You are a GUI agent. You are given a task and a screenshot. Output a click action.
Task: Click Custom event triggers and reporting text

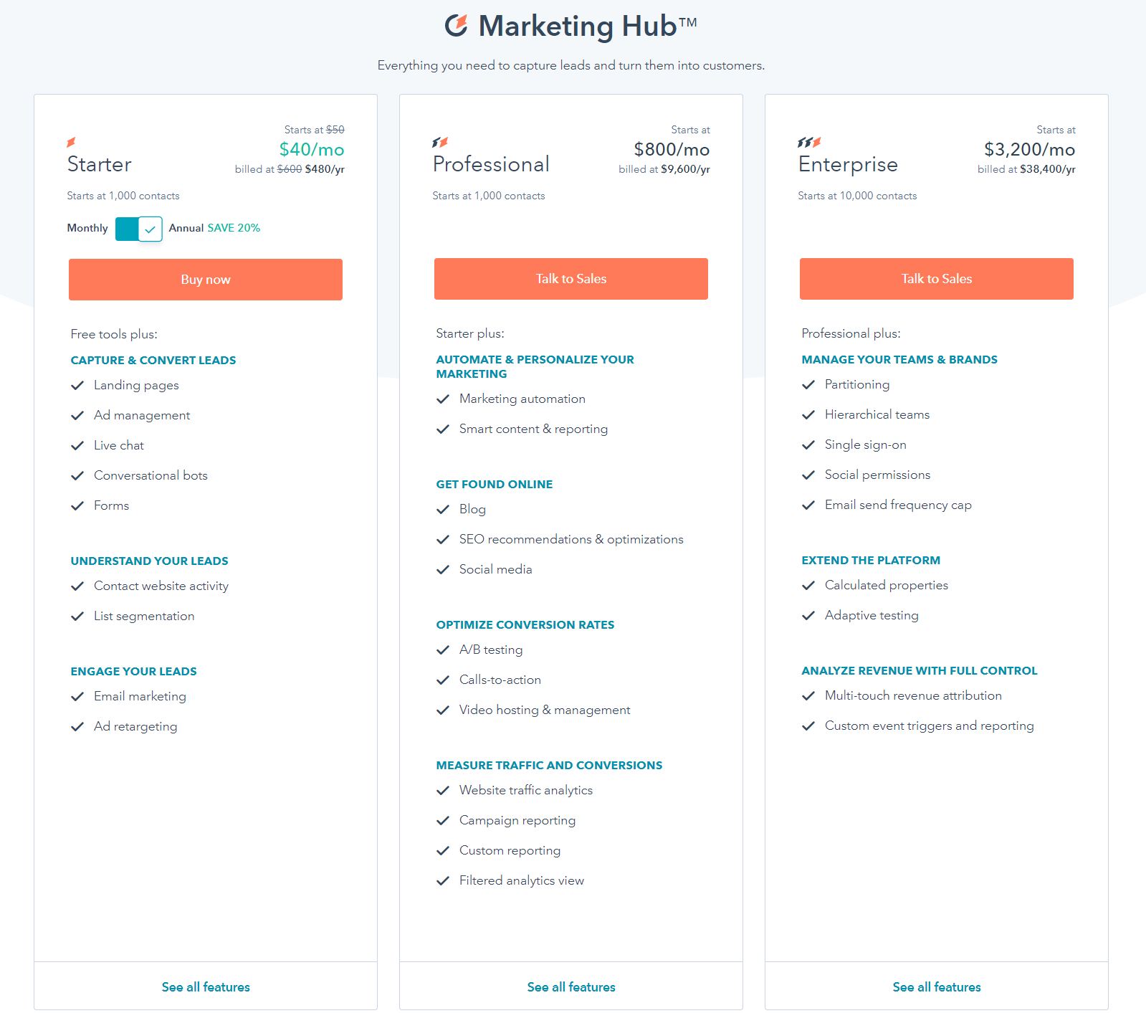pyautogui.click(x=930, y=726)
